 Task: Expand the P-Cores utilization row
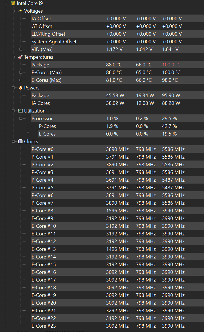click(28, 126)
